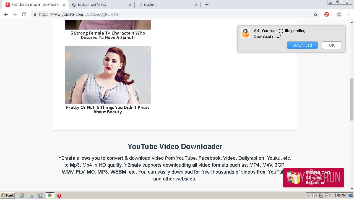Click the scrollbar down arrow
This screenshot has width=354, height=199.
(x=352, y=189)
